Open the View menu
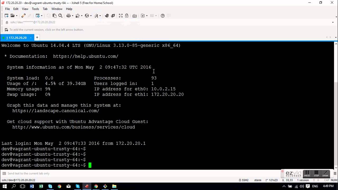 pyautogui.click(x=25, y=9)
